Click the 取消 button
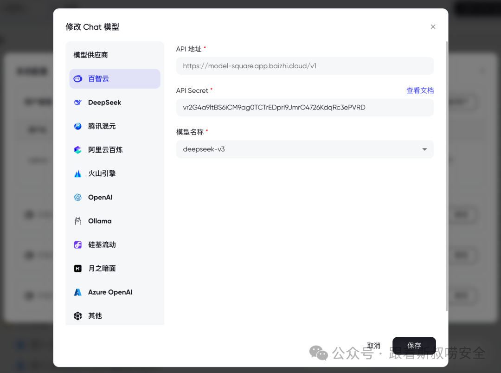Screen dimensions: 501x373 (x=373, y=346)
